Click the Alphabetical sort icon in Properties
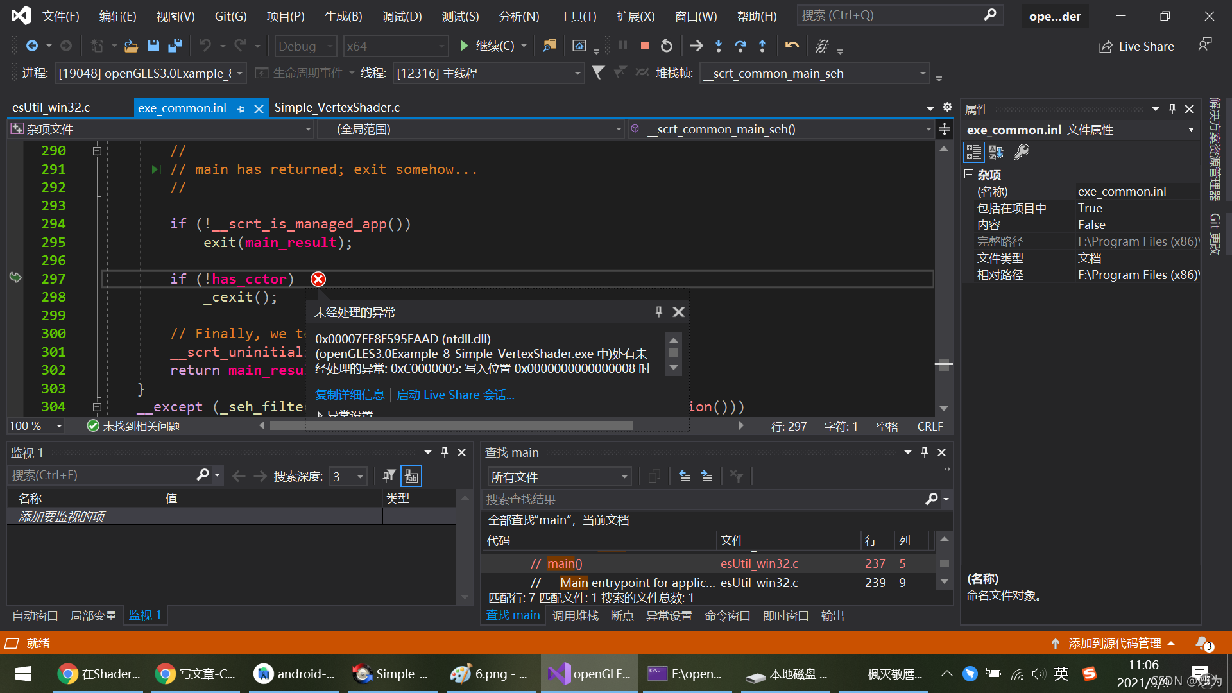The image size is (1232, 693). (996, 151)
